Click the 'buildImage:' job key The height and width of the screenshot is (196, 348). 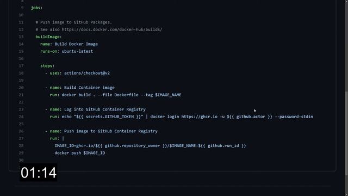[x=48, y=37]
